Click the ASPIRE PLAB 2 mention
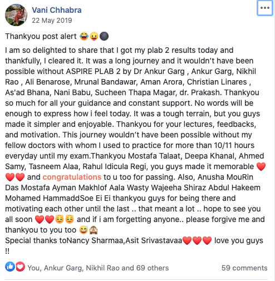This screenshot has width=275, height=281. click(94, 71)
